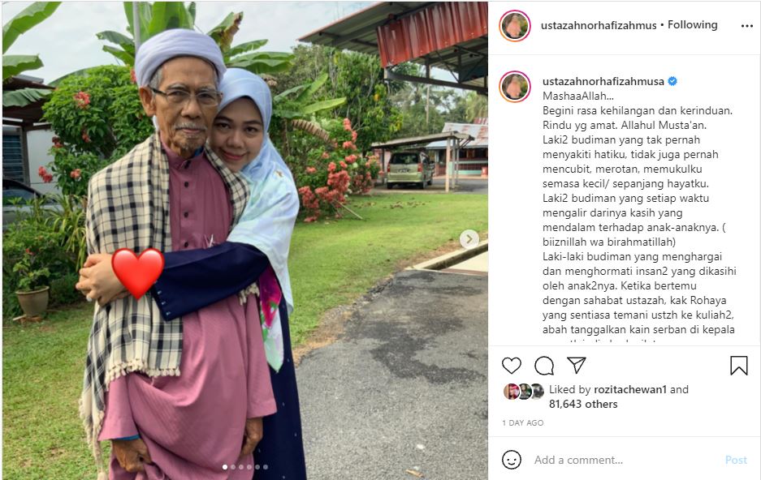Open profile avatar beside the caption

[x=514, y=87]
